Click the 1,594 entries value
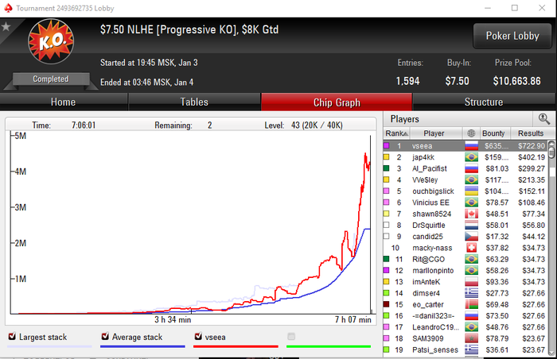 pyautogui.click(x=407, y=81)
